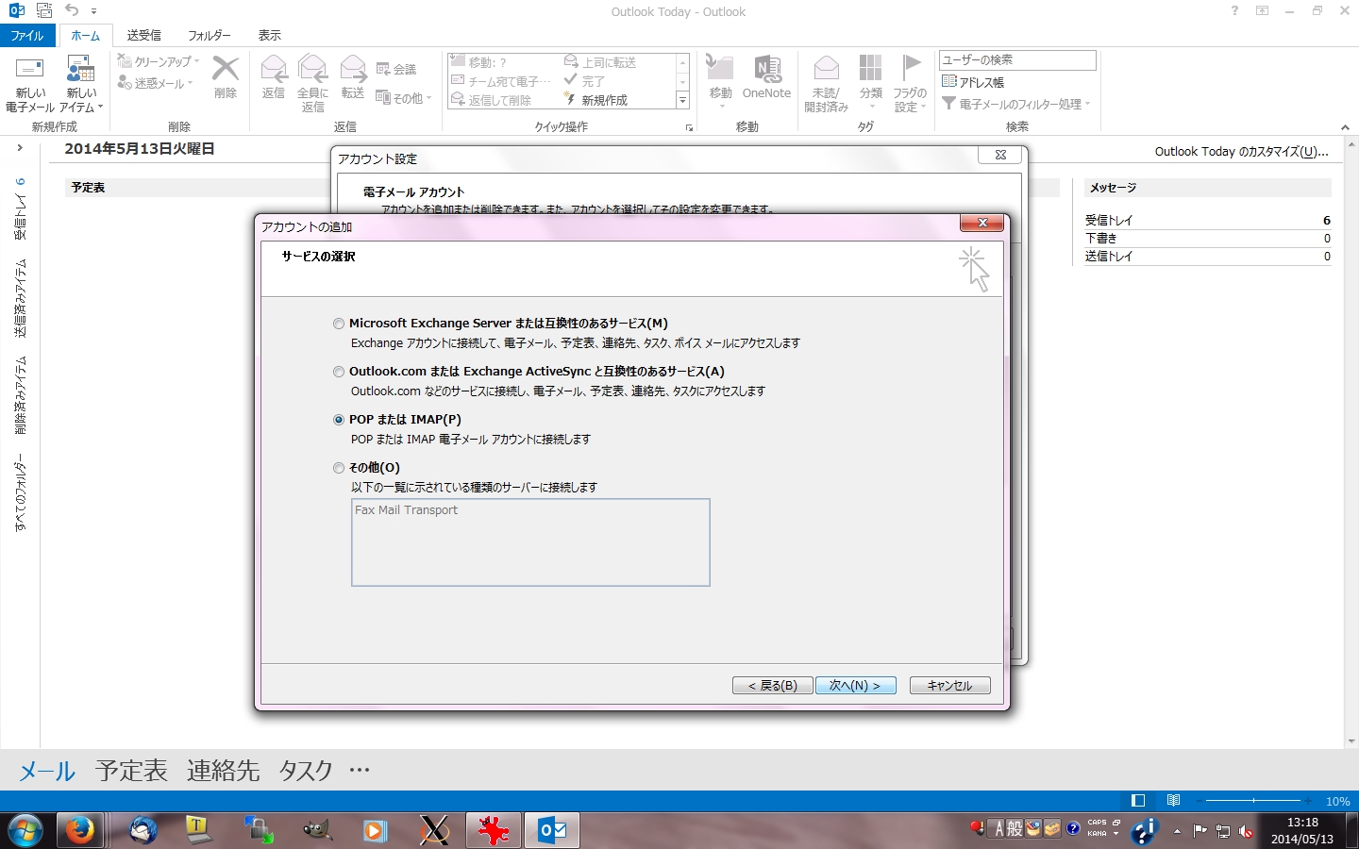Open Other (その他) reply dropdown
Viewport: 1359px width, 849px height.
pos(404,97)
